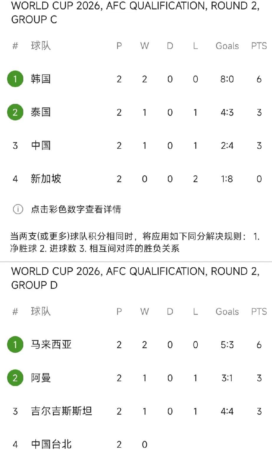
Task: Tap green rank 1 badge for 马来西亚
Action: 15,344
